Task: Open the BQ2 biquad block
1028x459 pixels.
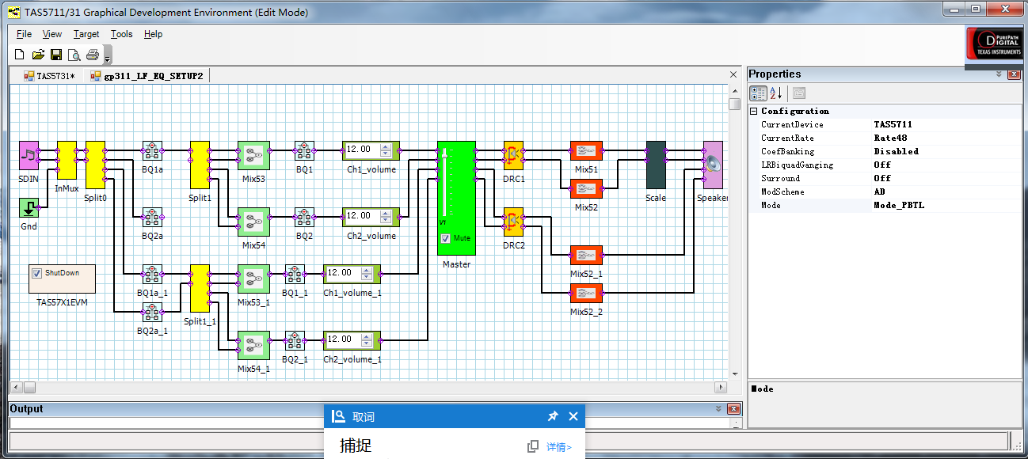Action: [x=304, y=218]
